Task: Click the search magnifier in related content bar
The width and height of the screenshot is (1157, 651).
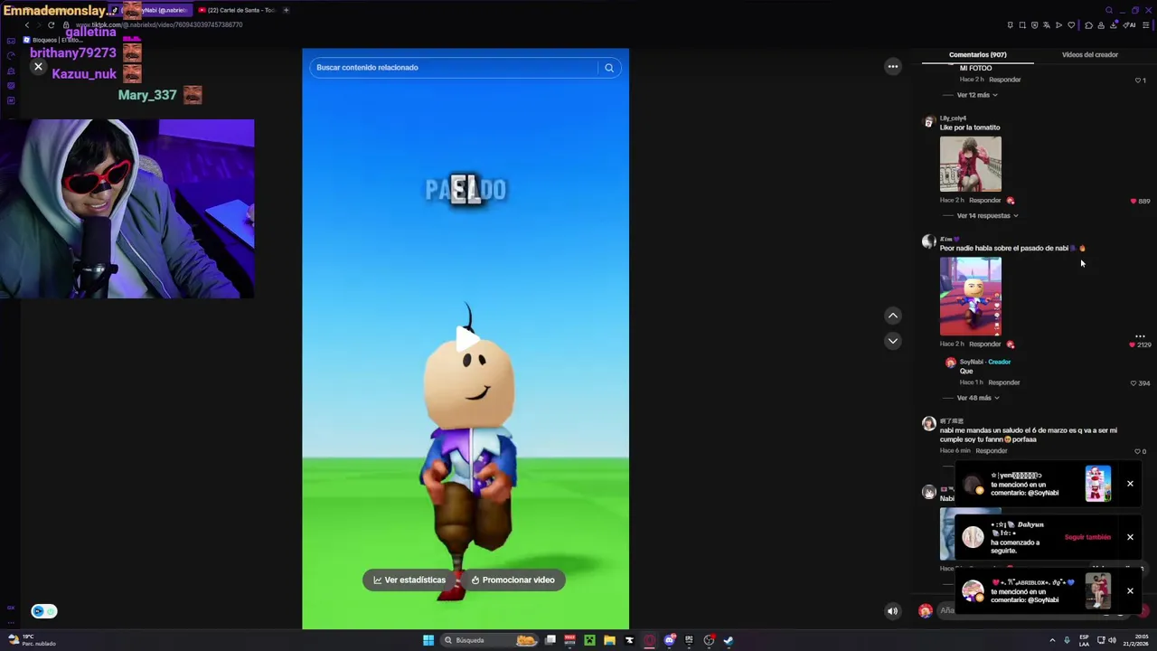Action: [609, 68]
